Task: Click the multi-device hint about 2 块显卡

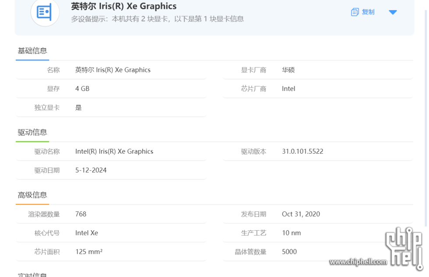Action: point(157,19)
